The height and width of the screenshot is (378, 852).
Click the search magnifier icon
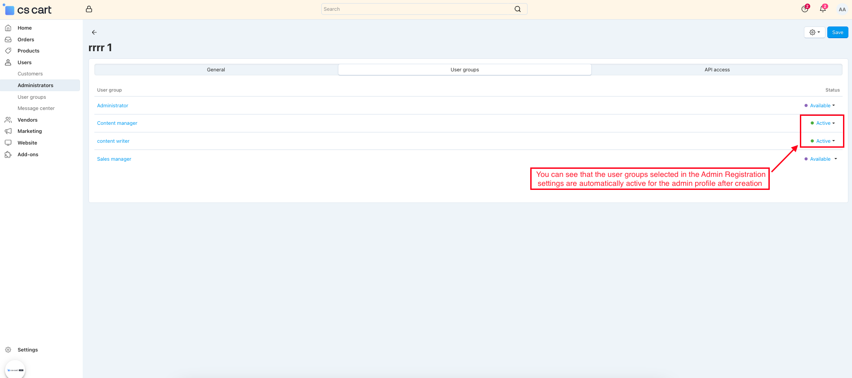tap(518, 9)
